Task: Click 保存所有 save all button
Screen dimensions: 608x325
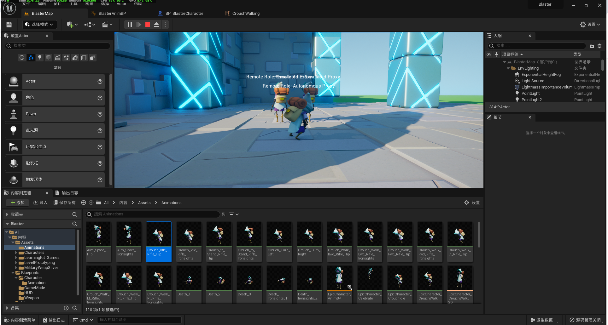Action: click(x=65, y=203)
